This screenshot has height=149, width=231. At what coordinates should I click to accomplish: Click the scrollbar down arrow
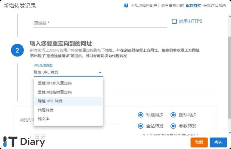[x=230, y=133]
